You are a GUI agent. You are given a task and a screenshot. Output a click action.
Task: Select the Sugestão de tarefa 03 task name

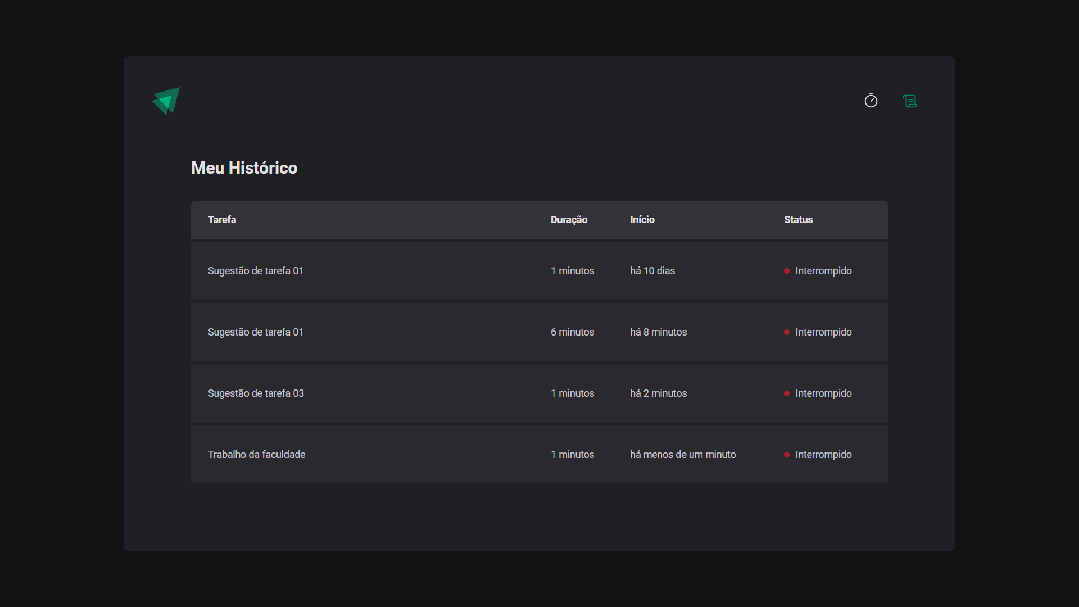(x=256, y=393)
